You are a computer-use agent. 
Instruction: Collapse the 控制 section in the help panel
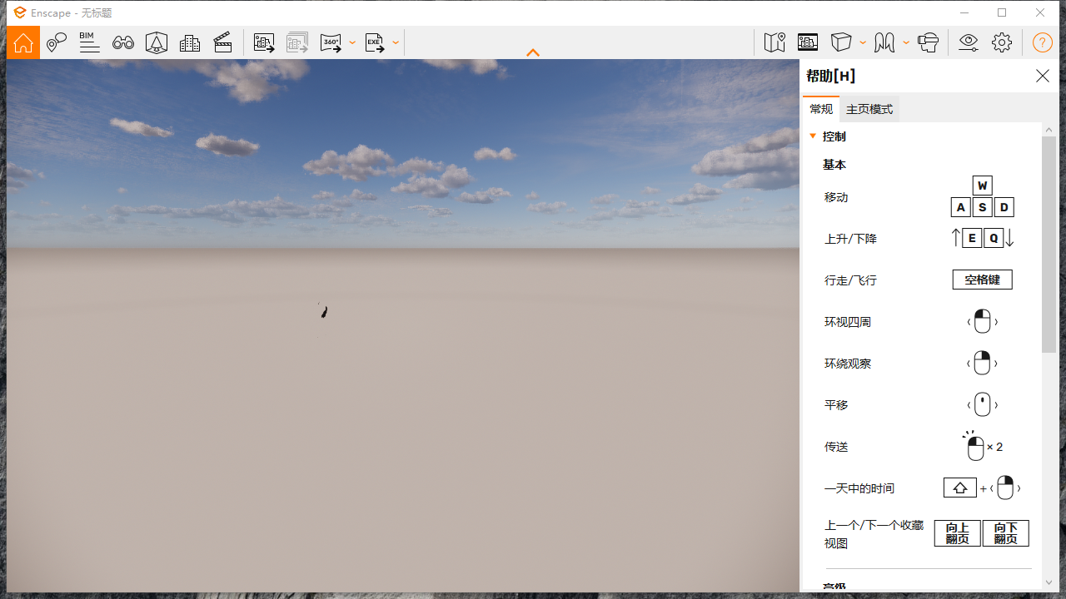pos(813,136)
